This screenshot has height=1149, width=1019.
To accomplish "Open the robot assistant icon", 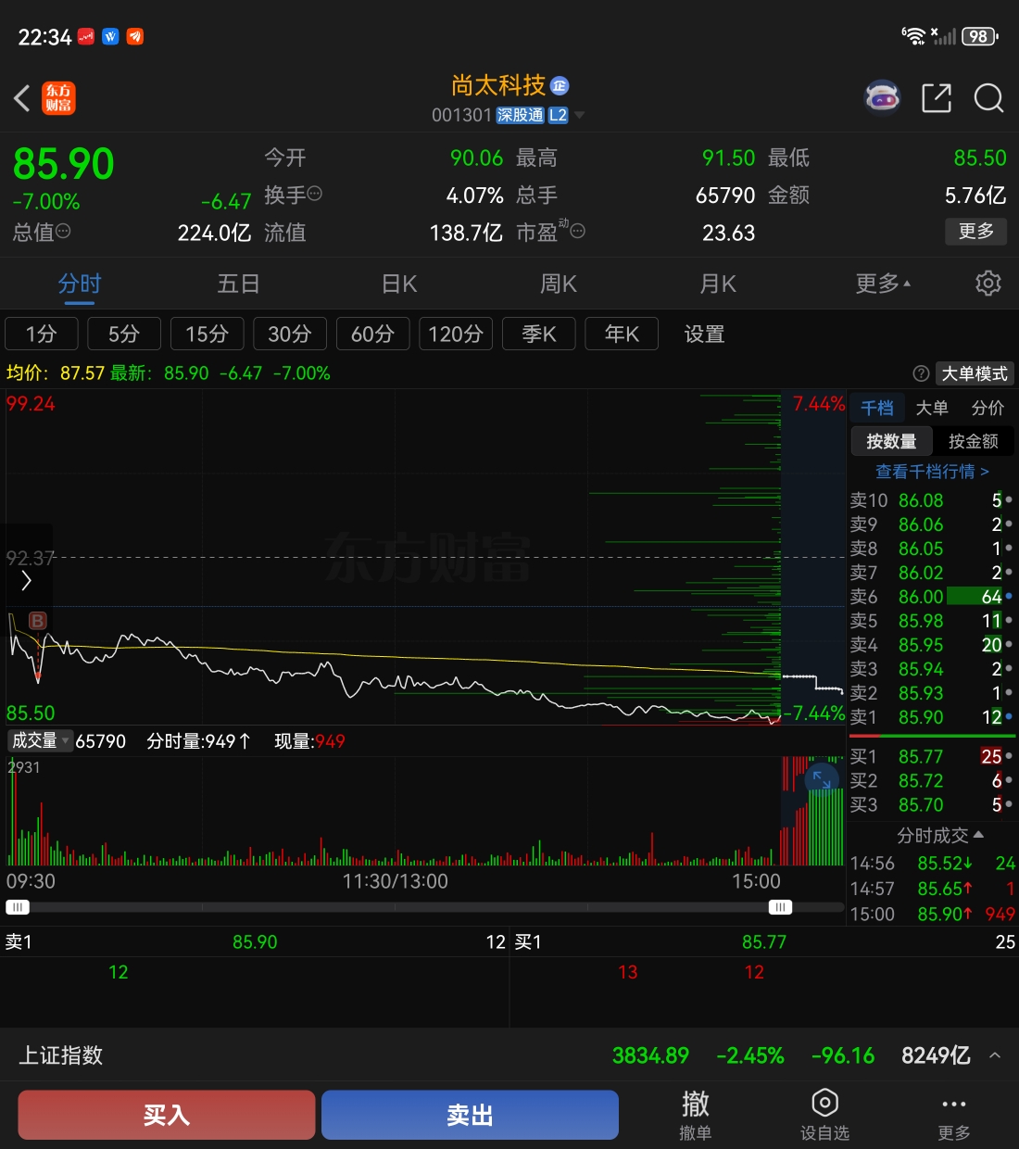I will point(882,96).
